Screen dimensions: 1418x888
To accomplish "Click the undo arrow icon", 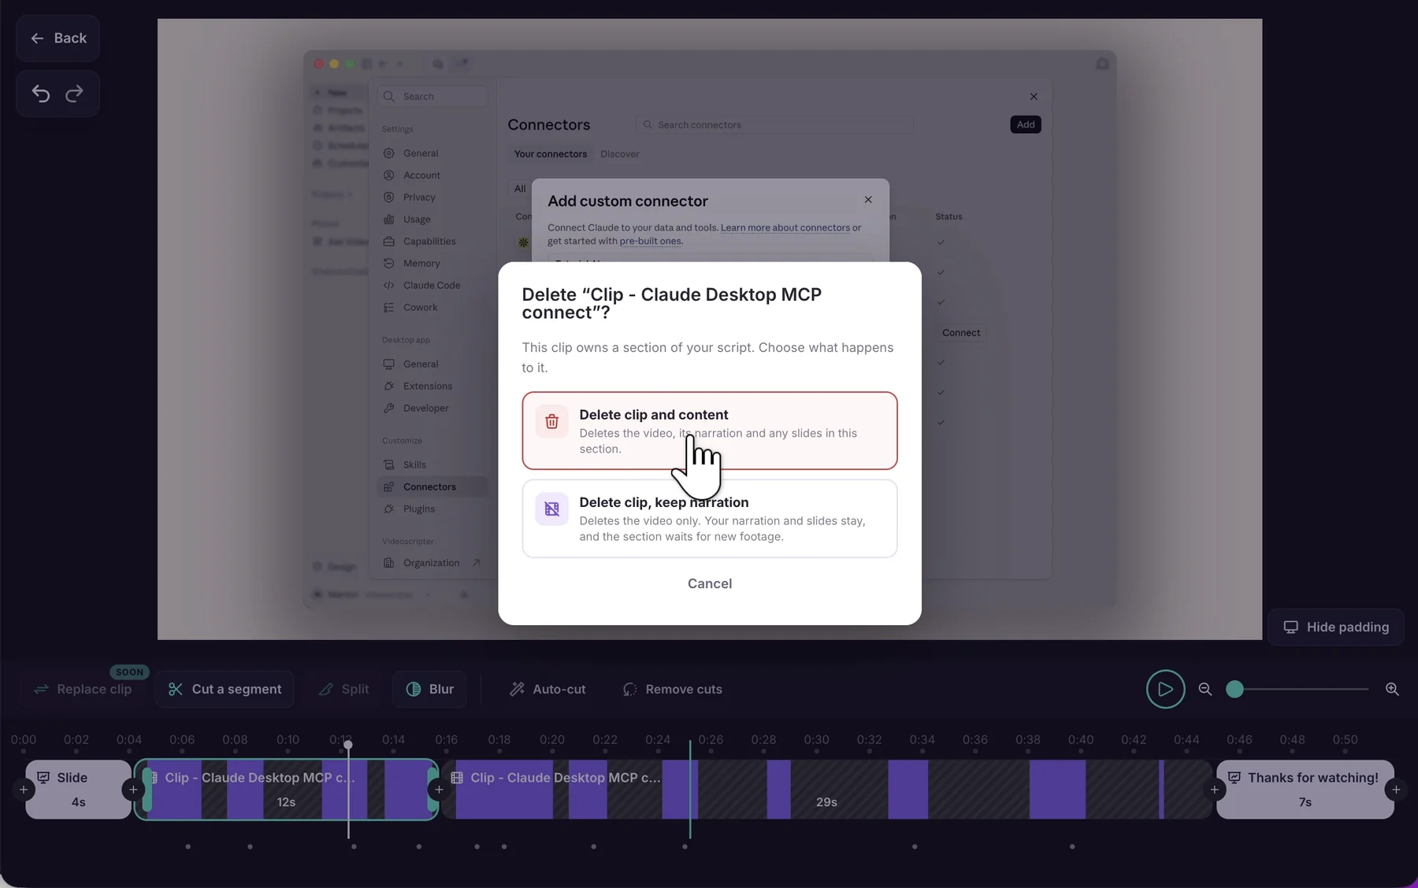I will tap(41, 94).
